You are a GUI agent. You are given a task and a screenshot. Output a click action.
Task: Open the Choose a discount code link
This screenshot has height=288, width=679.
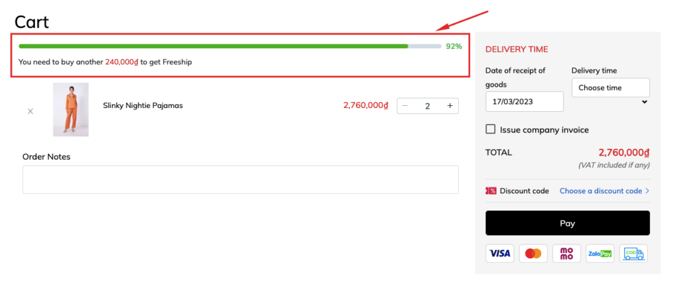click(601, 191)
